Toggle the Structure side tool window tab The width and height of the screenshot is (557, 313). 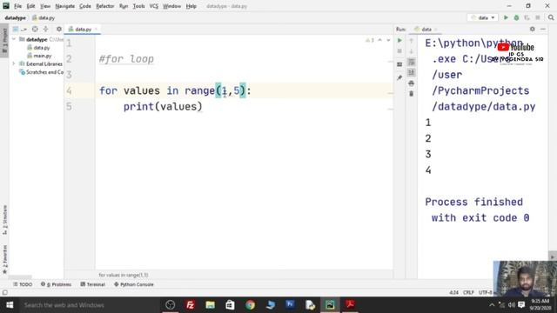pyautogui.click(x=4, y=220)
